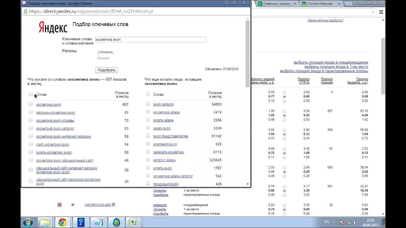Open the Chrome hamburger menu
Image resolution: width=406 pixels, height=228 pixels.
[381, 12]
